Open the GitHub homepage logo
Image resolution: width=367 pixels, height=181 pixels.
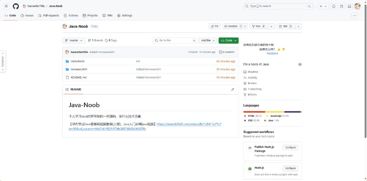16,6
